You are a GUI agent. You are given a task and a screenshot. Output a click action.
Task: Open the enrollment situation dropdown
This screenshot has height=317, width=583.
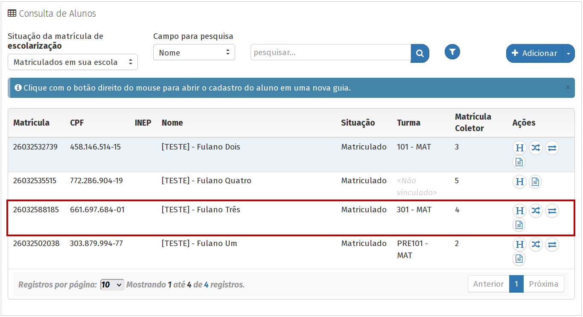pos(73,62)
